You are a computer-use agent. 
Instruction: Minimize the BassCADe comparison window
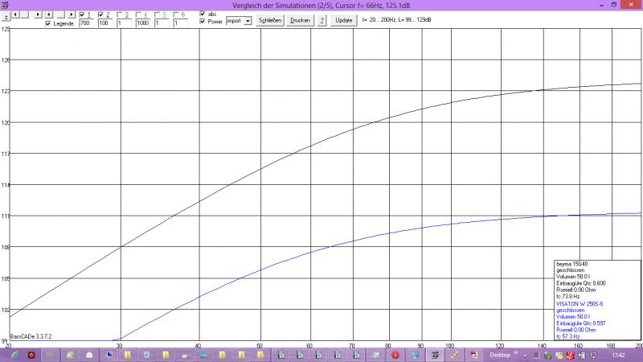[601, 6]
